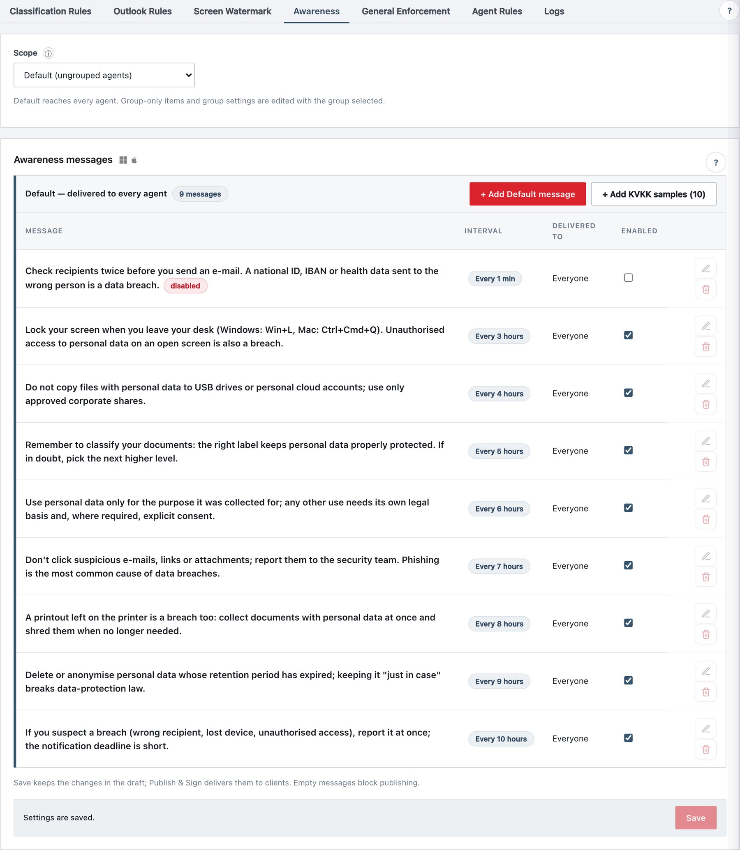The height and width of the screenshot is (850, 740).
Task: Disable the 'Every 10 hours' message
Action: (x=628, y=738)
